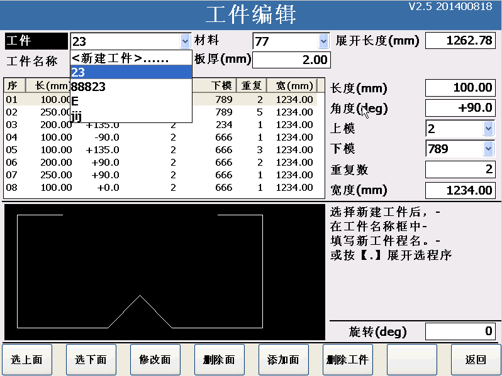Select table row 07
Viewport: 502px width, 376px height.
click(x=161, y=175)
